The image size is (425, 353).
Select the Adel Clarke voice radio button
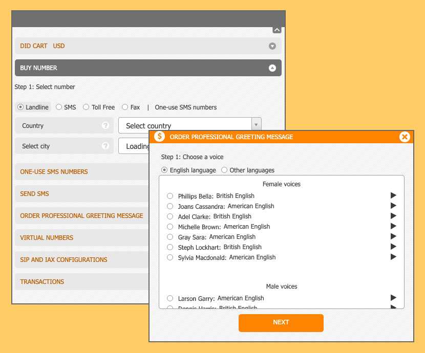click(170, 216)
